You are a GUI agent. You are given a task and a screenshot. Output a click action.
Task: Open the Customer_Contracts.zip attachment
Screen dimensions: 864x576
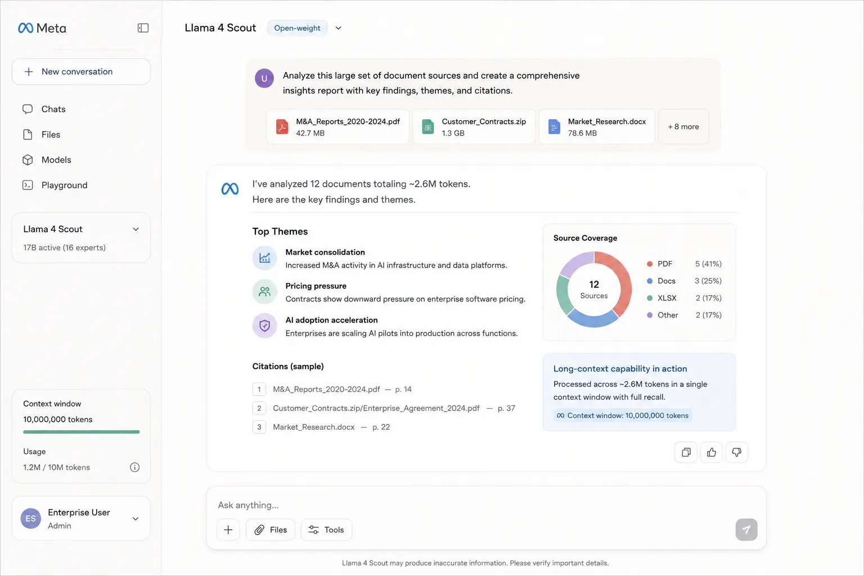tap(474, 127)
